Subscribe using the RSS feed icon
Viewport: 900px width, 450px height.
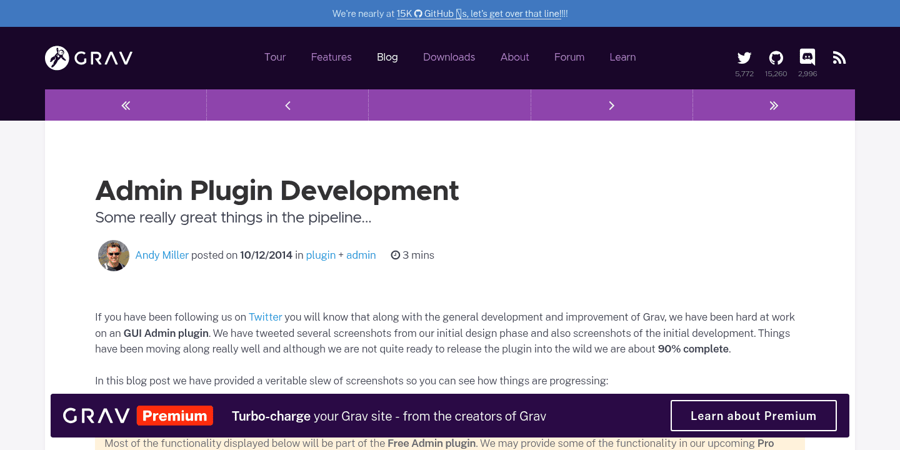[839, 57]
